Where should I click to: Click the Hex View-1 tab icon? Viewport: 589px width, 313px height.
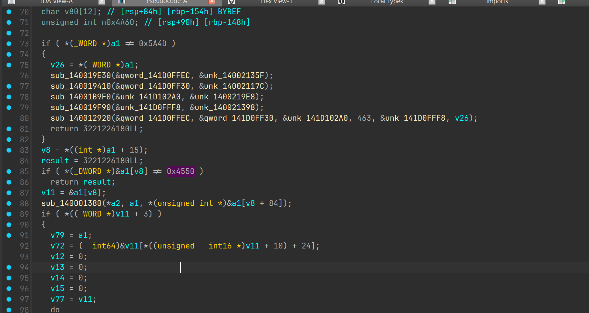click(231, 2)
